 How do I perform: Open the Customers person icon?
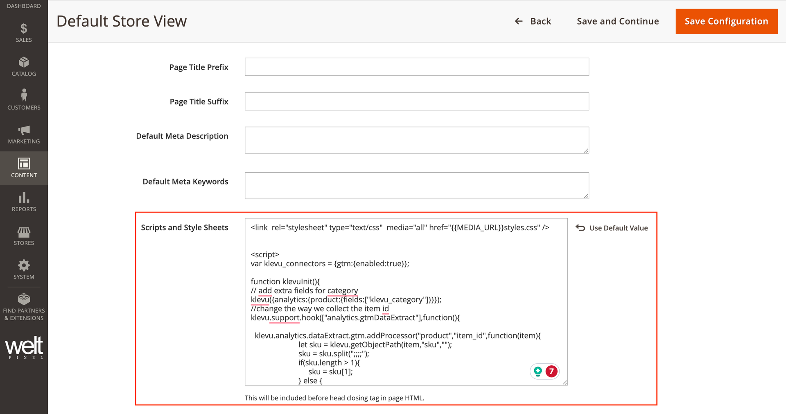[x=24, y=95]
